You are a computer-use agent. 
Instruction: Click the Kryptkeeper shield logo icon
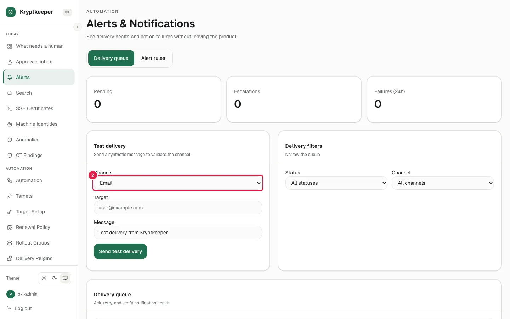11,12
